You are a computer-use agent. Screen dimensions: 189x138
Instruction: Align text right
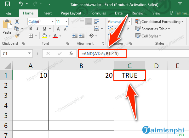point(89,29)
